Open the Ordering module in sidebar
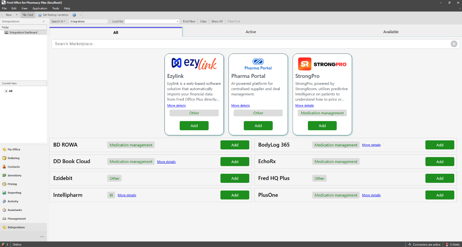 point(13,158)
